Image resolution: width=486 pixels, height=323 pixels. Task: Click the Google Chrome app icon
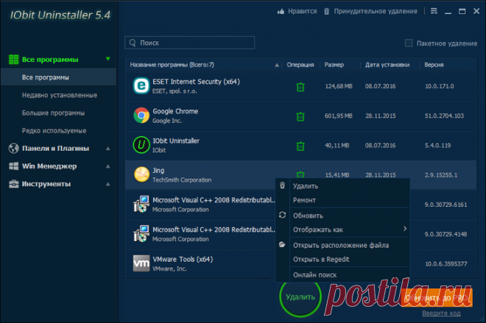coord(141,116)
